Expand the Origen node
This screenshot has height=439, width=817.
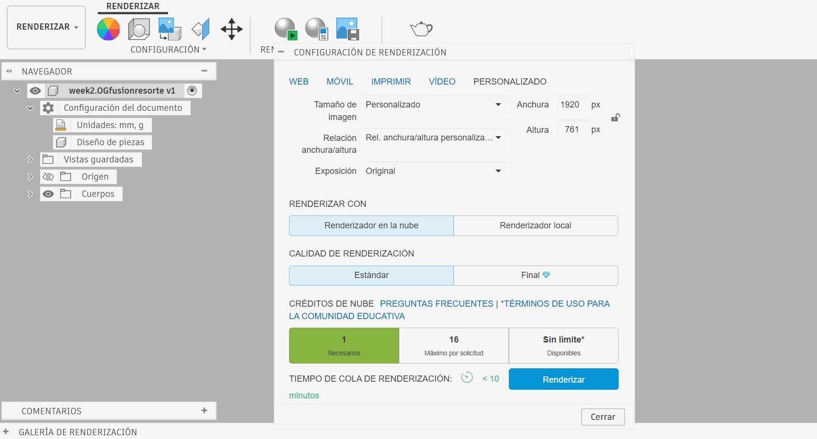tap(30, 177)
